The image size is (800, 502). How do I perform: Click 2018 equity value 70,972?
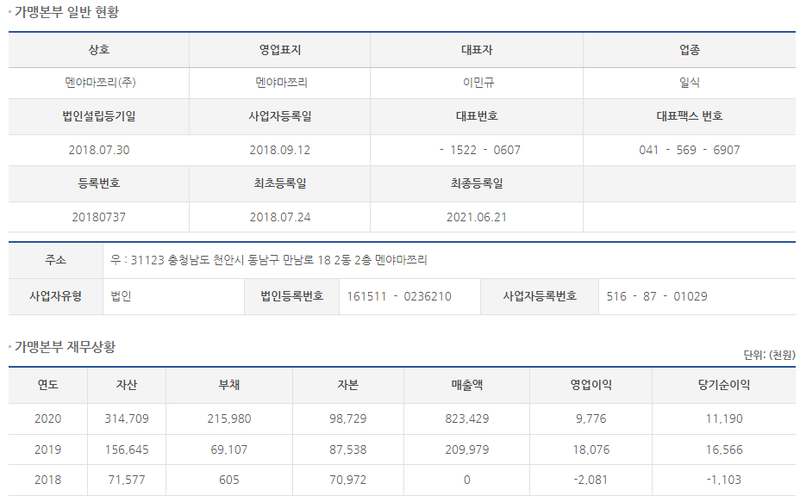click(348, 480)
